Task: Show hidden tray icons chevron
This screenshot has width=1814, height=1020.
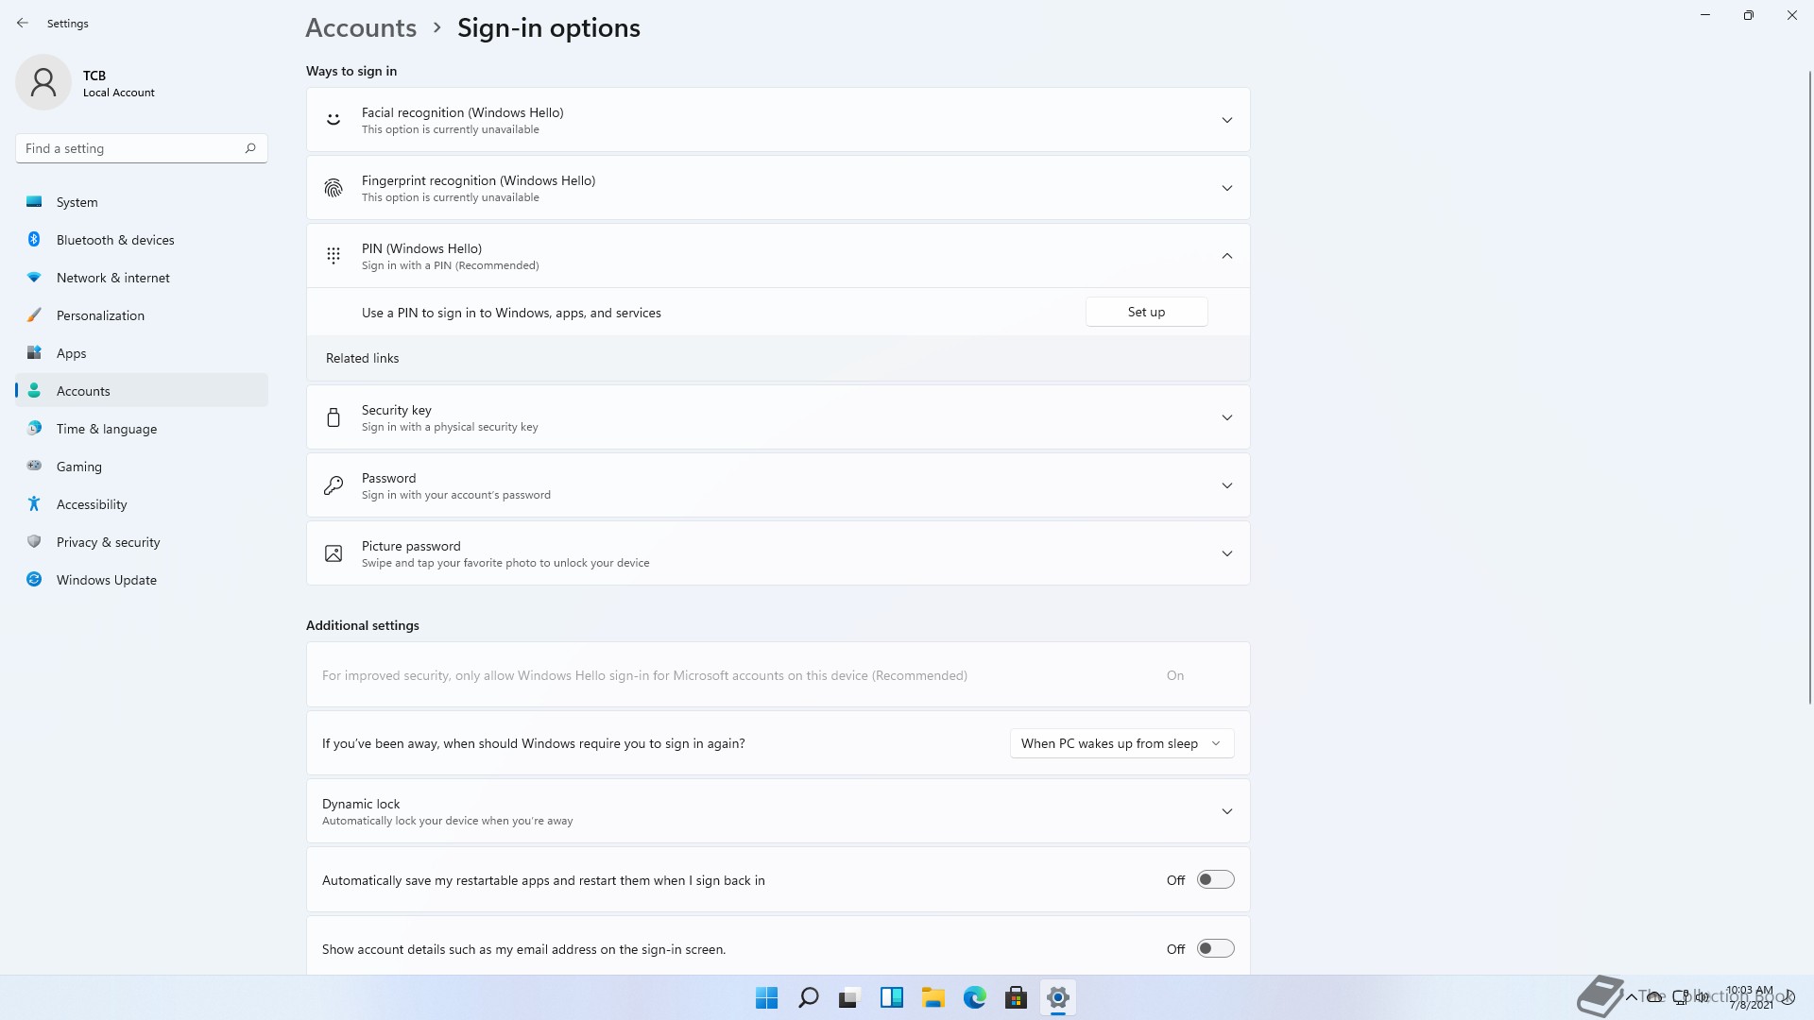Action: click(x=1631, y=996)
